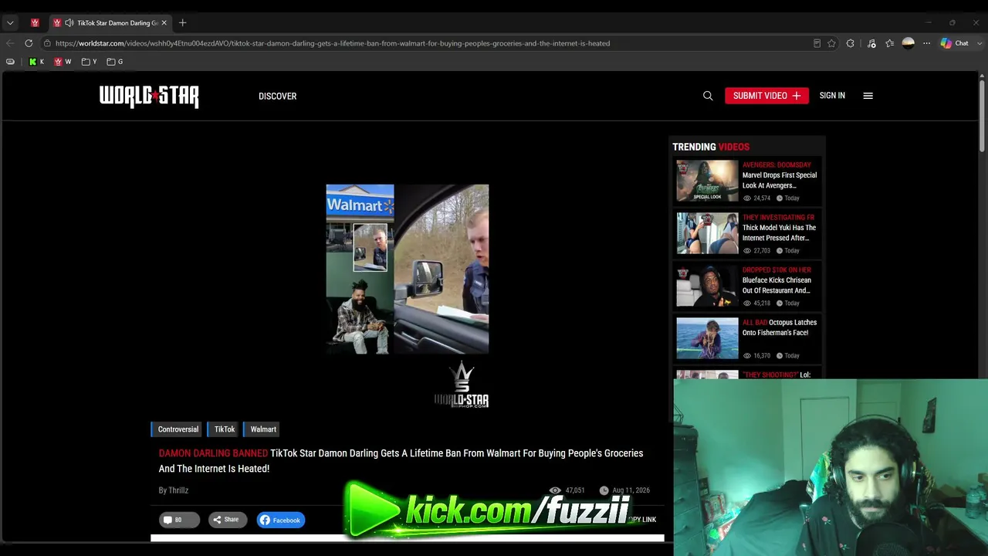Open the G bookmarks folder
Image resolution: width=988 pixels, height=556 pixels.
tap(115, 62)
